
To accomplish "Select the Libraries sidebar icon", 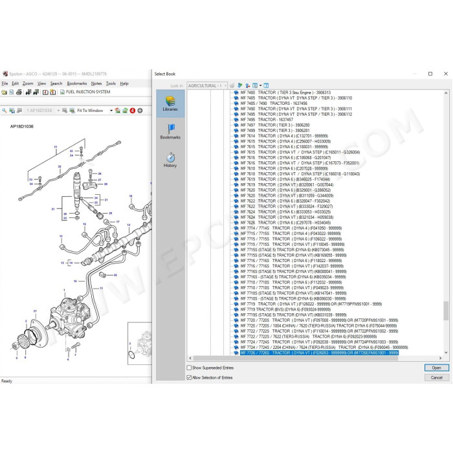I will (x=170, y=104).
